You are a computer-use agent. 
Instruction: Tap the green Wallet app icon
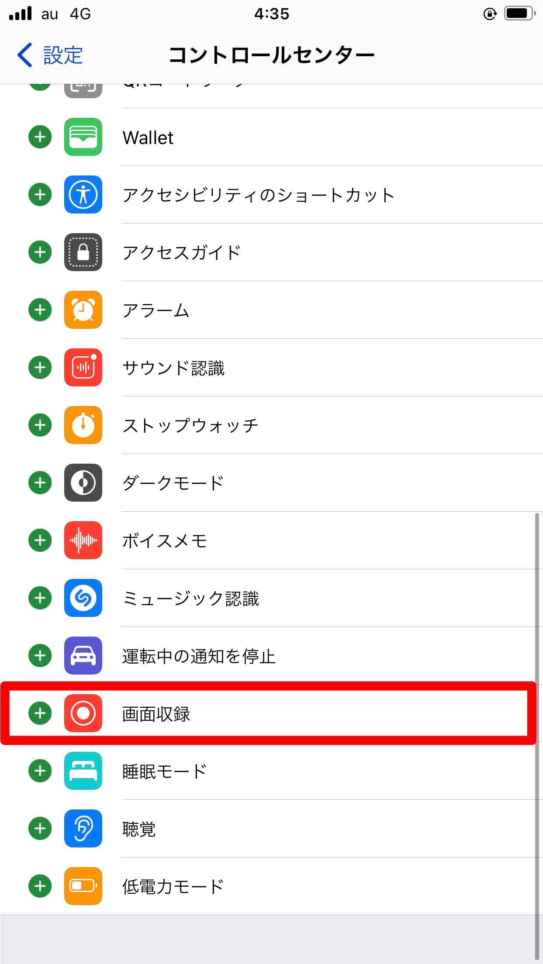coord(83,137)
